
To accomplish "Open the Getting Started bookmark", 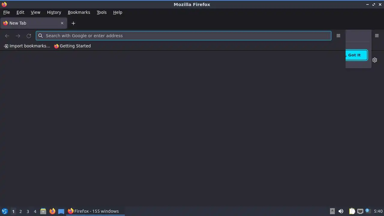I will 72,46.
